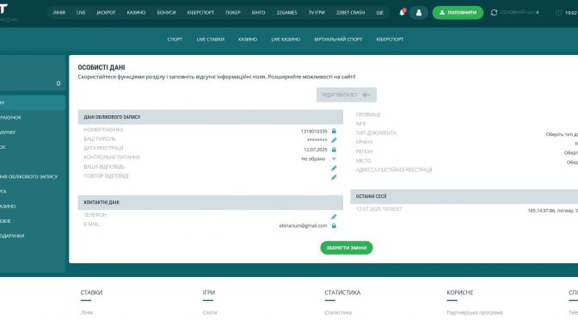Open the КРАЇНА dropdown
The width and height of the screenshot is (578, 320).
coord(575,144)
